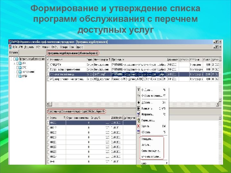Switch to the Каталоги tab
The height and width of the screenshot is (173, 231).
point(14,52)
